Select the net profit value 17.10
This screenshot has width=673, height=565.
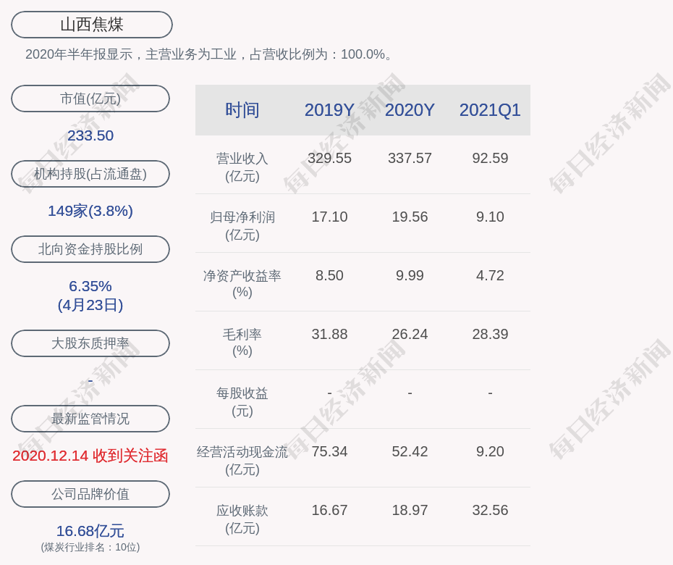click(x=330, y=217)
